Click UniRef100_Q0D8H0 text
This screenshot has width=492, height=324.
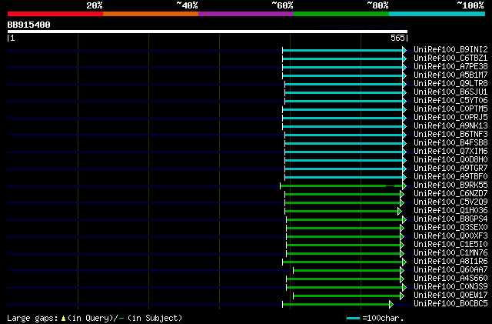(x=450, y=160)
